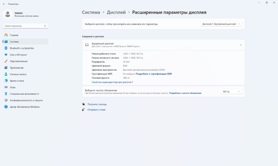Viewport: 278px width, 166px height.
Task: Click the Игры gamepad icon
Action: 6,87
